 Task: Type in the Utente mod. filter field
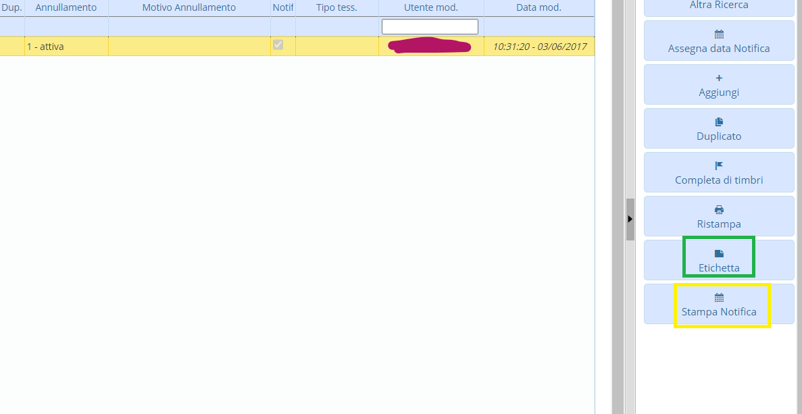(x=430, y=26)
